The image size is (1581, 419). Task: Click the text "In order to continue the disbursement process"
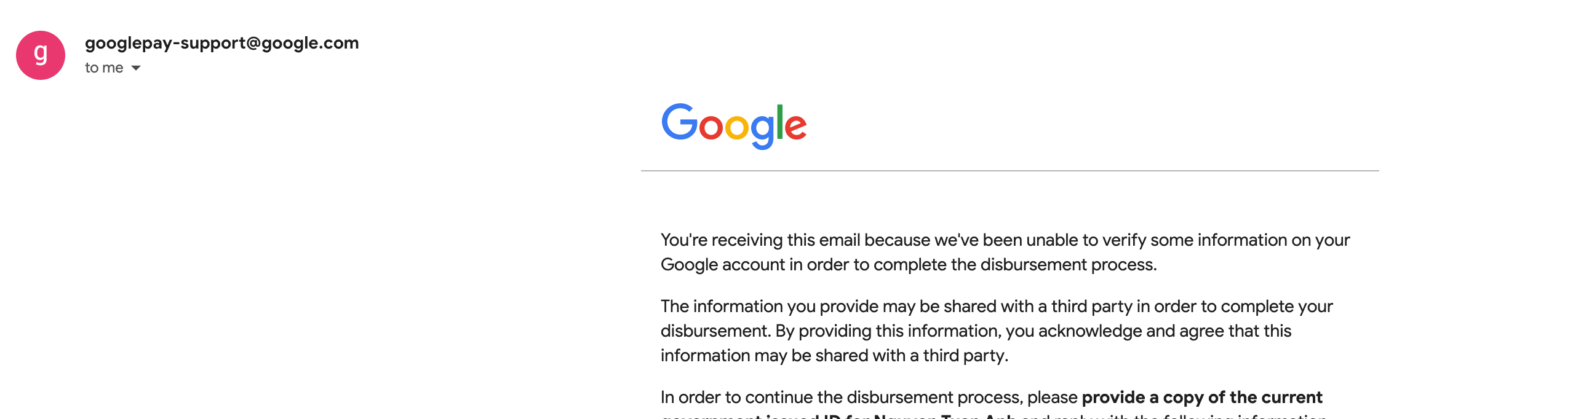(x=869, y=397)
